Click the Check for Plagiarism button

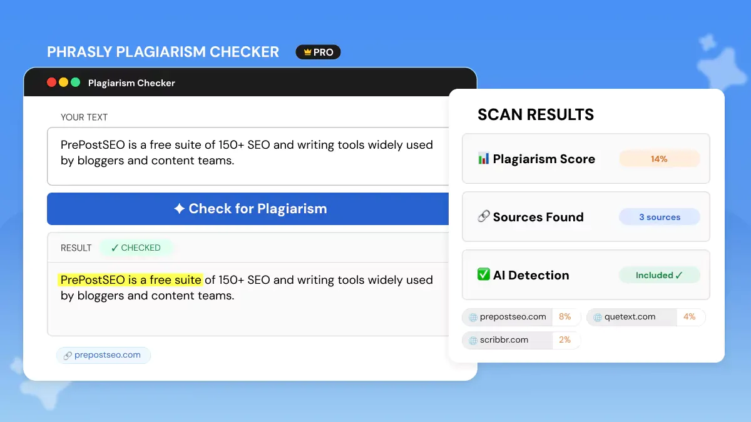[248, 209]
